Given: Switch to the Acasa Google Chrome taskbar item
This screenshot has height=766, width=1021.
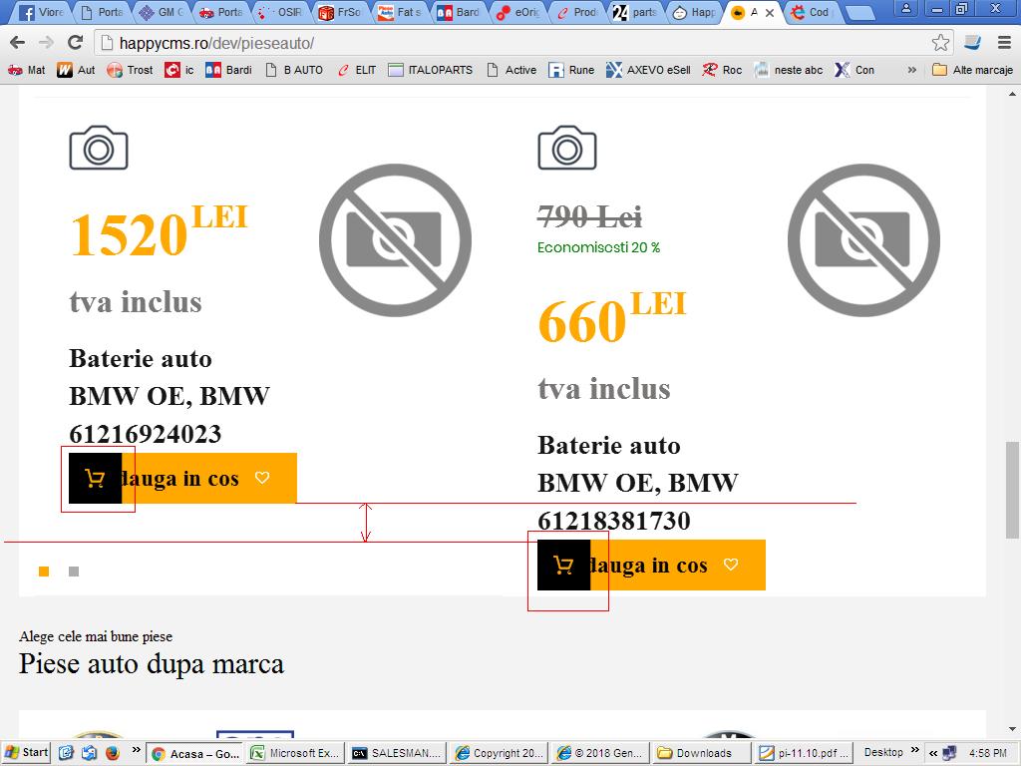Looking at the screenshot, I should (195, 754).
